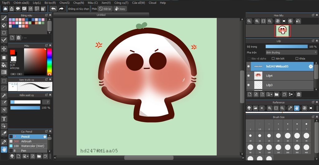Zoom in on the Hoa tiêu navigator
This screenshot has height=165, width=319.
point(257,21)
